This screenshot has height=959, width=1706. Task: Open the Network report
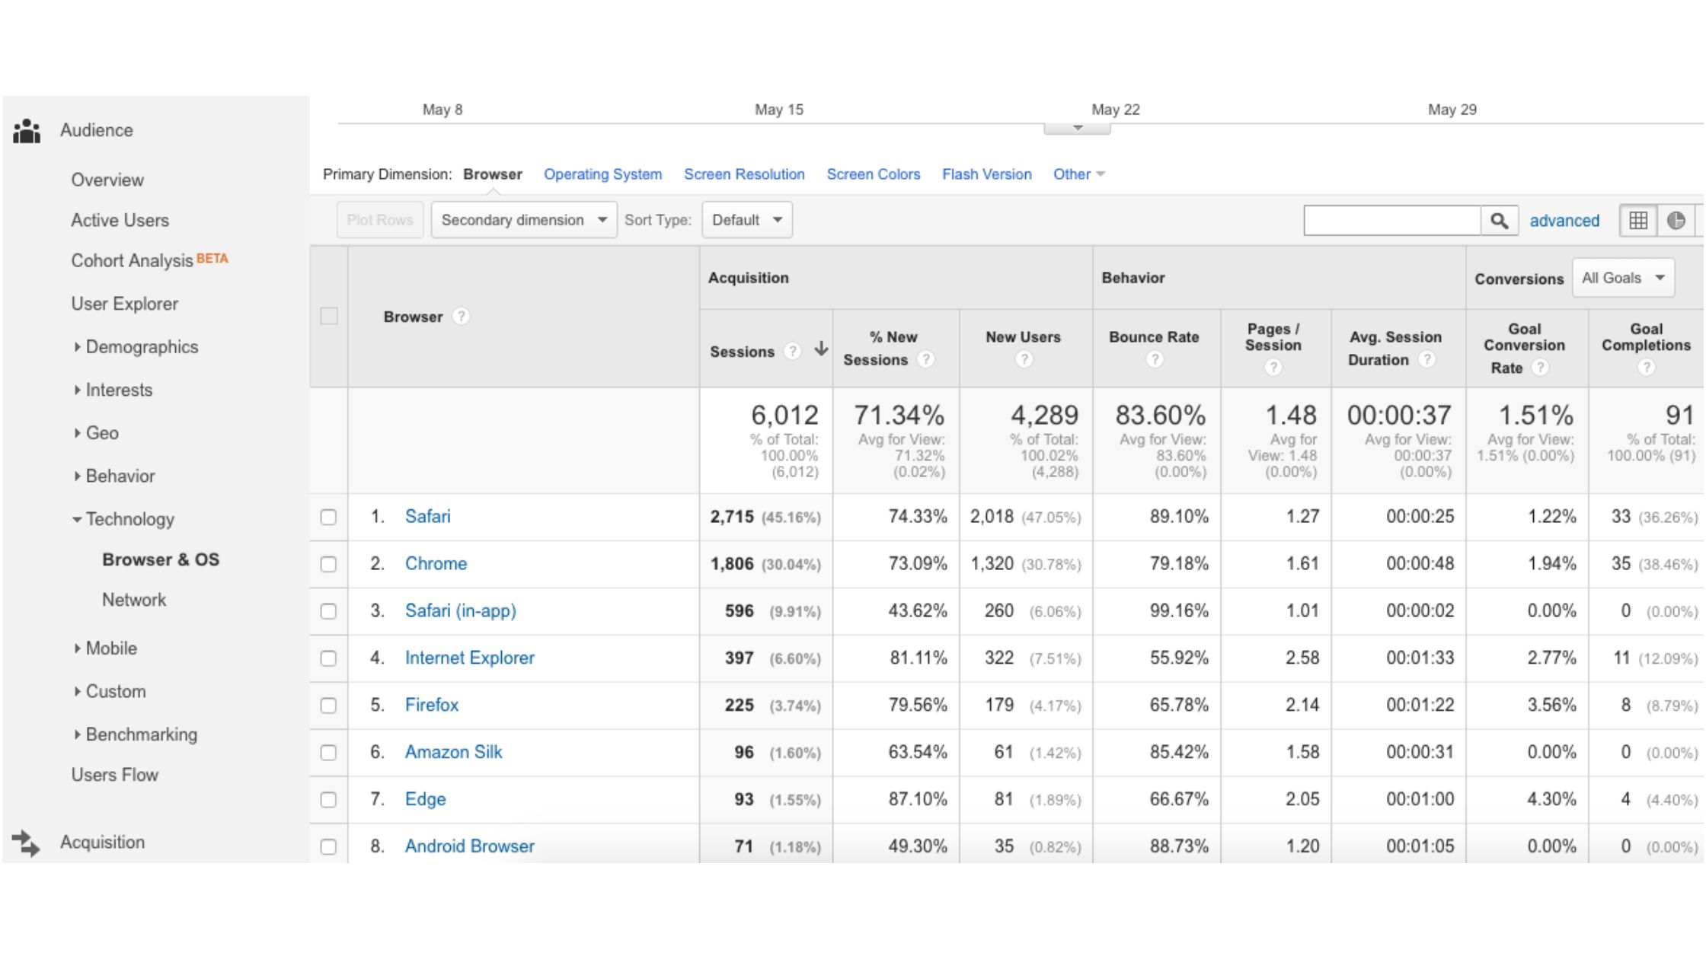(x=134, y=601)
